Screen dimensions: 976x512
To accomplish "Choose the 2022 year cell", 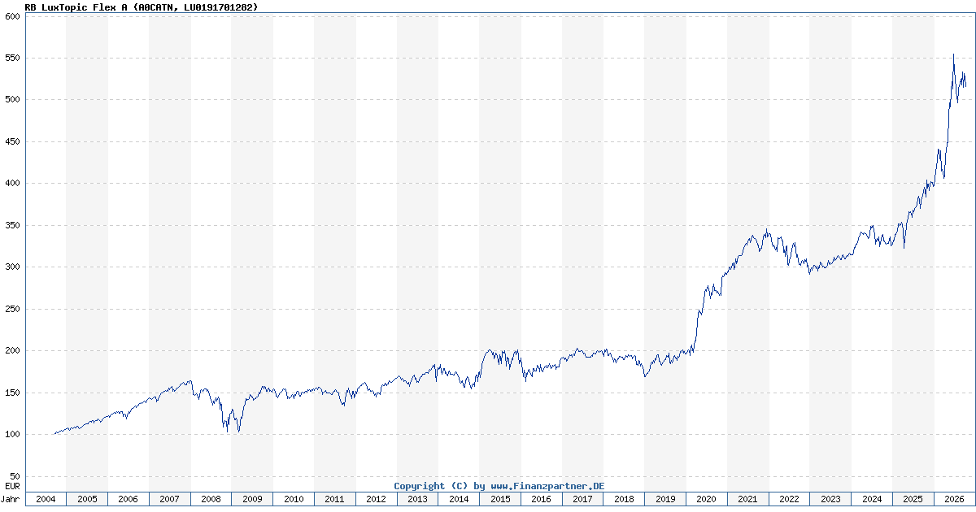I will point(789,499).
